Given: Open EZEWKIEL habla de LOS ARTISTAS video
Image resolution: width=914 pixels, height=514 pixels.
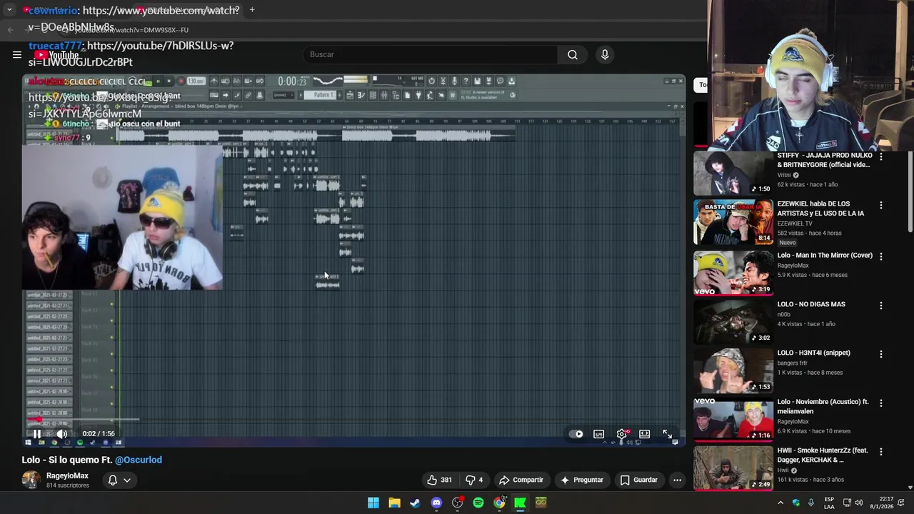Looking at the screenshot, I should point(820,208).
